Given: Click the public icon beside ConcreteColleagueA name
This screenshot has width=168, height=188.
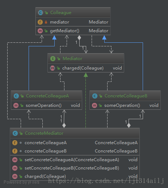Looking at the screenshot, I should (22, 96).
